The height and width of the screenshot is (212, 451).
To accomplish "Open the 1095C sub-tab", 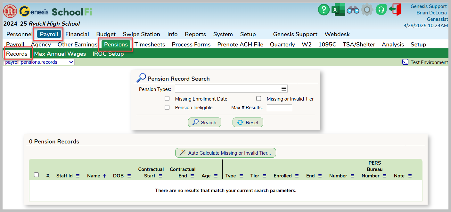I will pyautogui.click(x=327, y=45).
